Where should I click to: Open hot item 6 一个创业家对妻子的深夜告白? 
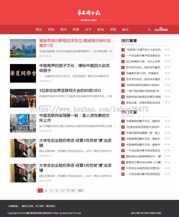pos(143,151)
